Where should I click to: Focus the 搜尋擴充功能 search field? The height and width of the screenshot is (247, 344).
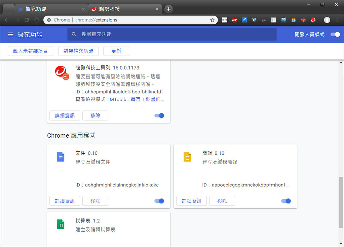click(172, 34)
